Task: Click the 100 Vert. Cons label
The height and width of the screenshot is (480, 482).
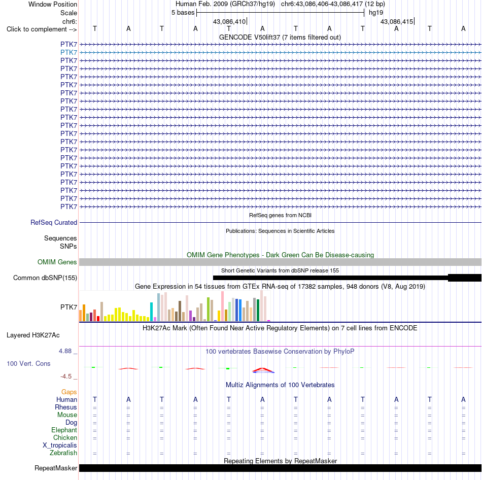Action: click(28, 363)
